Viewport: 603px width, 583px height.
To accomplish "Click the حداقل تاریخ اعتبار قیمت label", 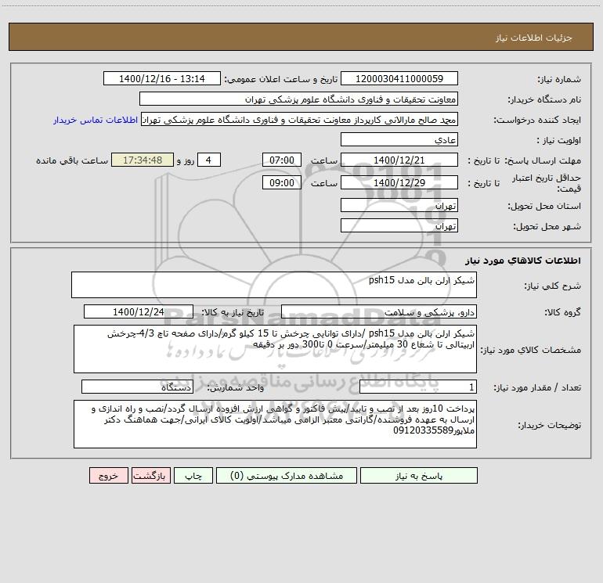I will tap(547, 183).
